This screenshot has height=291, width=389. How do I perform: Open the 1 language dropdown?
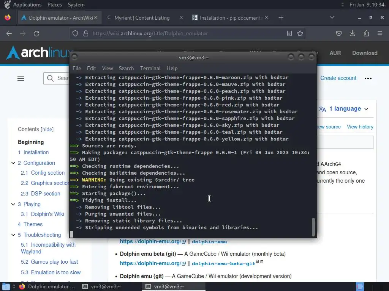343,109
